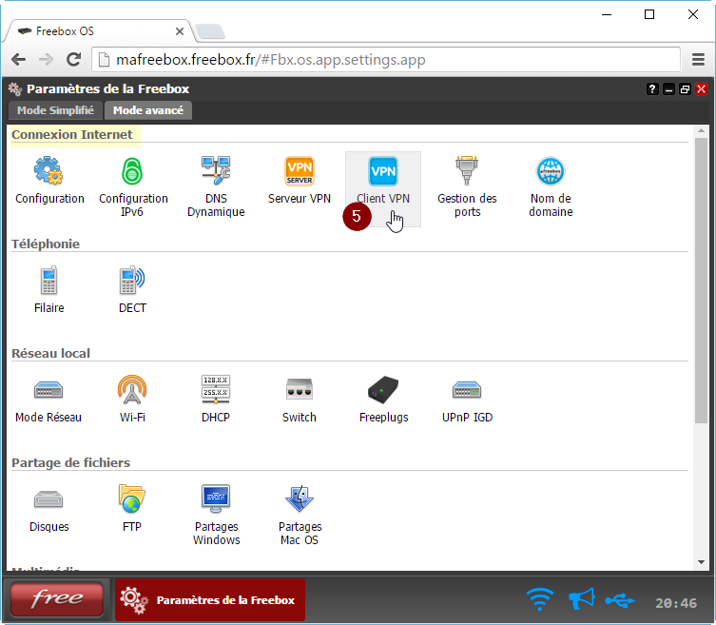The height and width of the screenshot is (625, 716).
Task: Click the scrollbar up arrow
Action: pyautogui.click(x=701, y=131)
